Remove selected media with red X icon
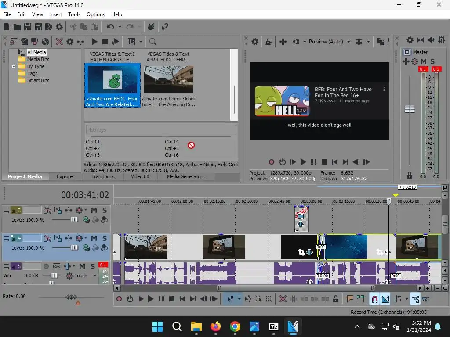This screenshot has width=450, height=337. click(x=59, y=42)
